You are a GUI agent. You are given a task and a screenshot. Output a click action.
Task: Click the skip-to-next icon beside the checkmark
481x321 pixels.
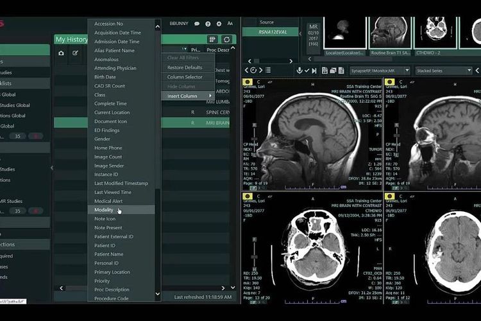click(315, 70)
